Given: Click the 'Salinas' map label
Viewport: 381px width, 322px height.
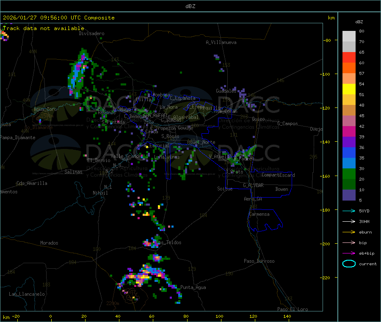Looking at the screenshot, I should (x=73, y=172).
